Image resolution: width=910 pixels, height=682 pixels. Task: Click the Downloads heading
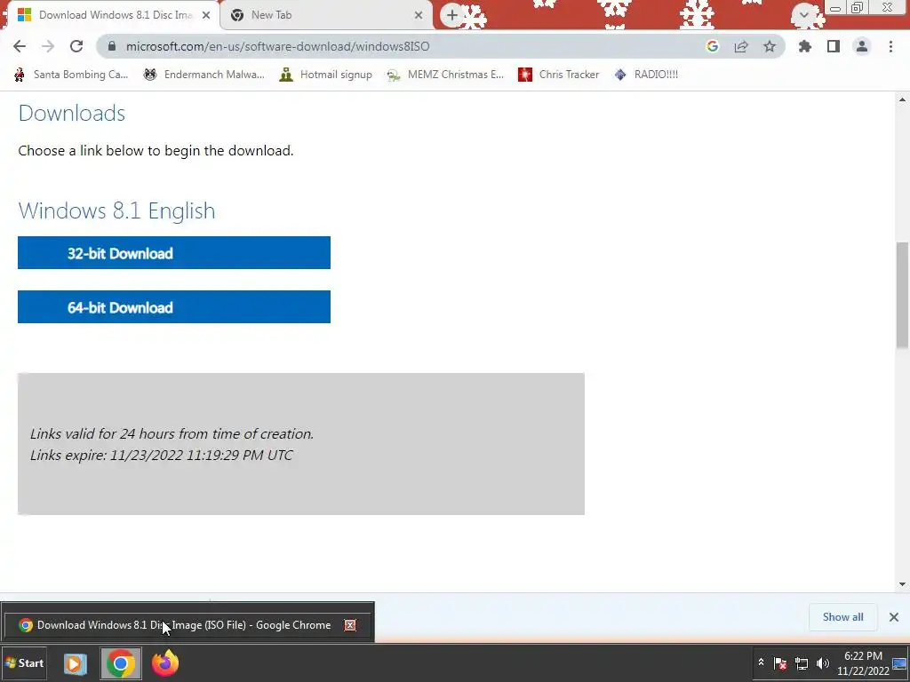coord(72,113)
